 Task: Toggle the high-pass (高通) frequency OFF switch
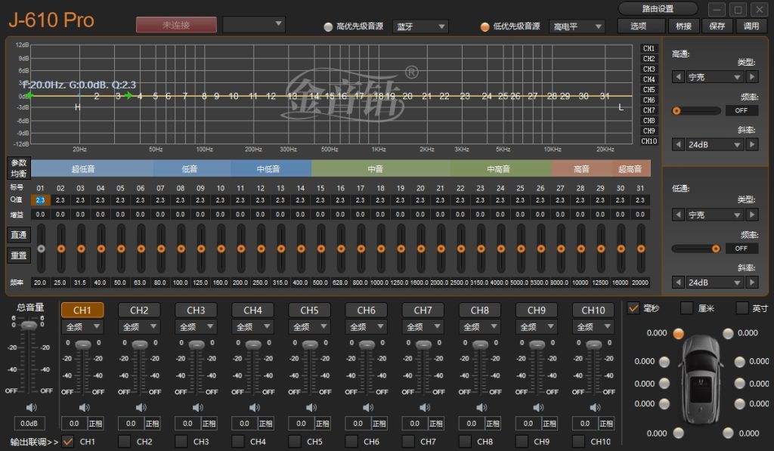[x=741, y=110]
